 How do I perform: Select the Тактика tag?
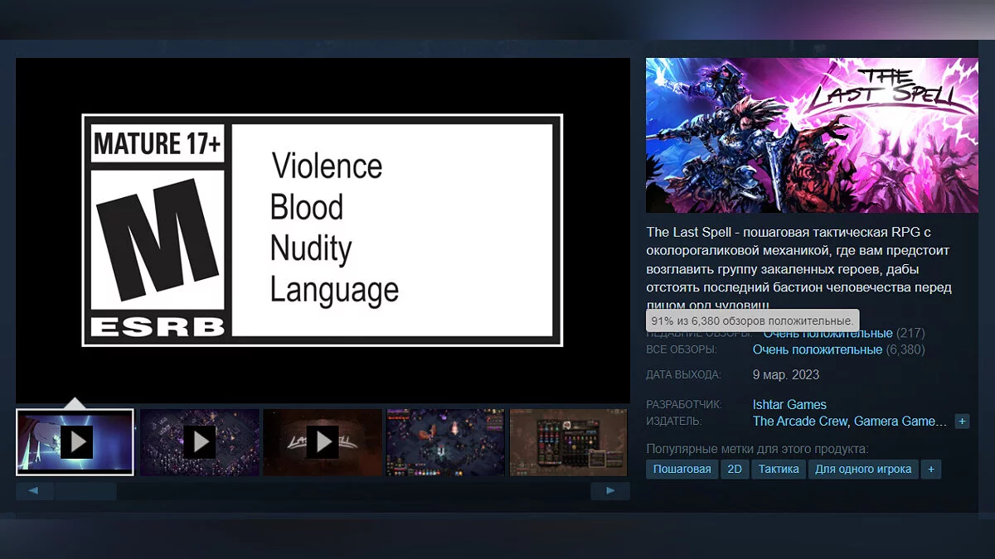click(779, 470)
